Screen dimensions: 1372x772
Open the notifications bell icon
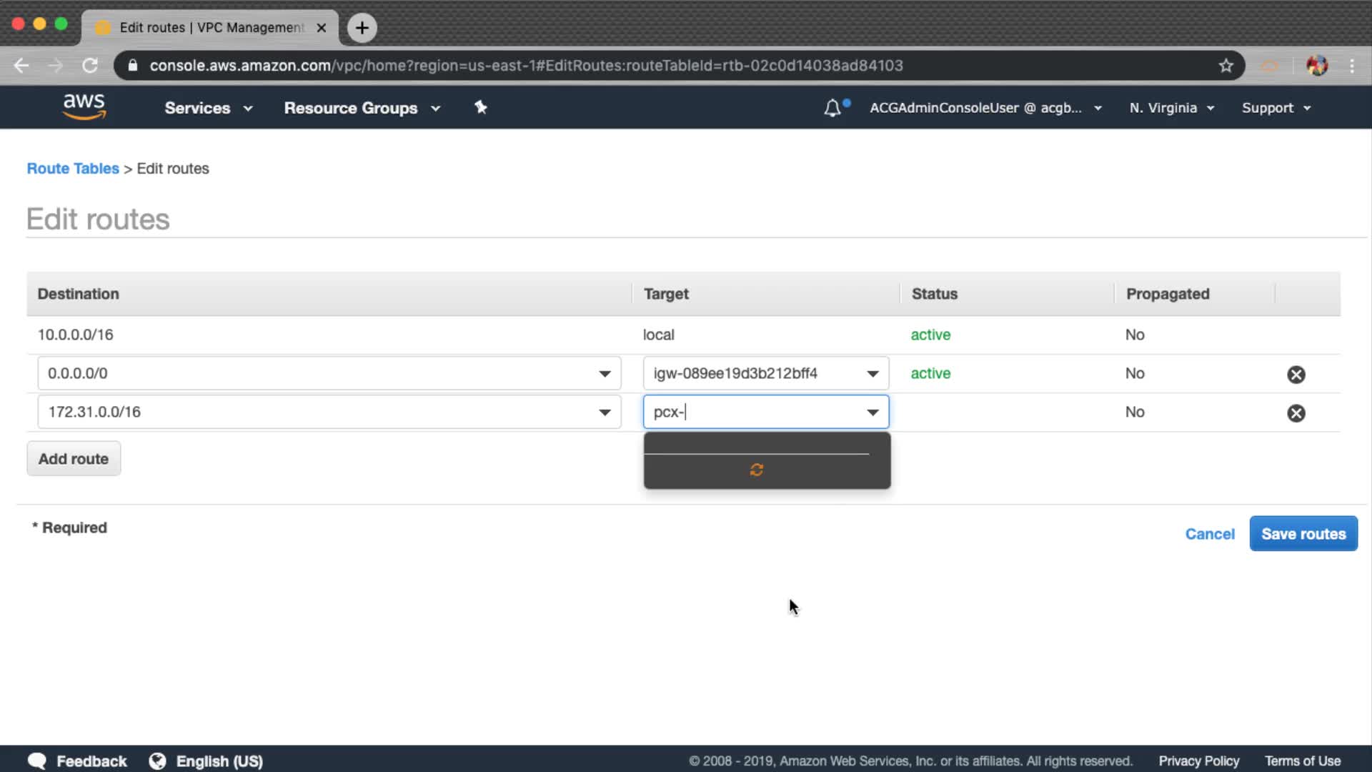[832, 108]
